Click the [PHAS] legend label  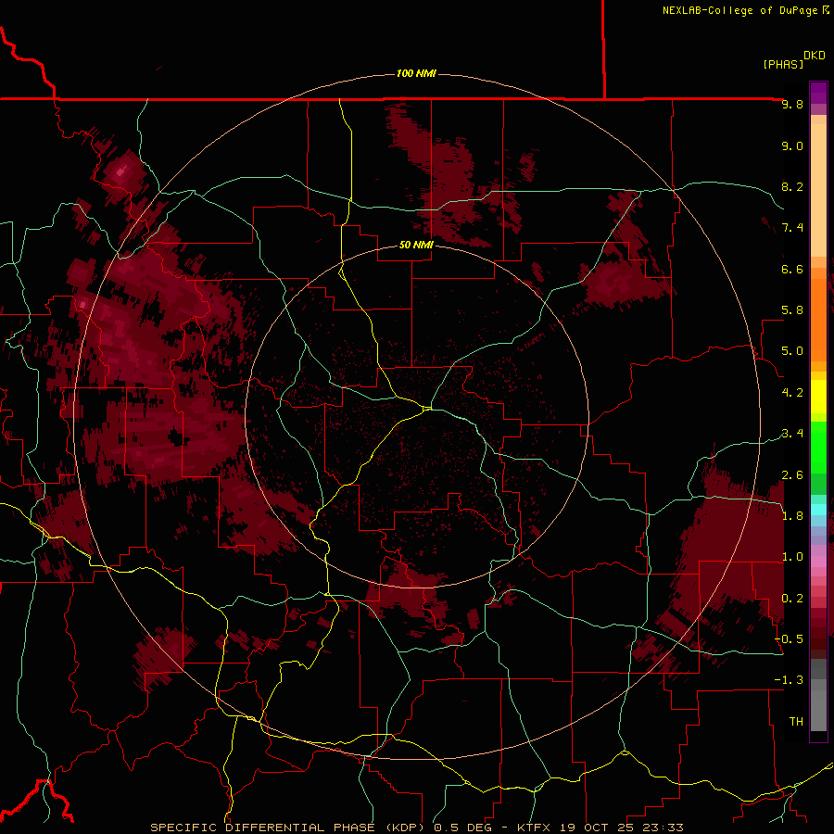pos(783,64)
